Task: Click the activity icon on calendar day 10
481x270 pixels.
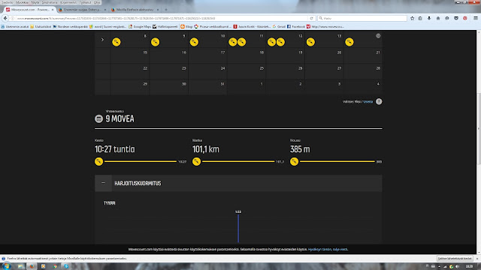Action: (194, 42)
